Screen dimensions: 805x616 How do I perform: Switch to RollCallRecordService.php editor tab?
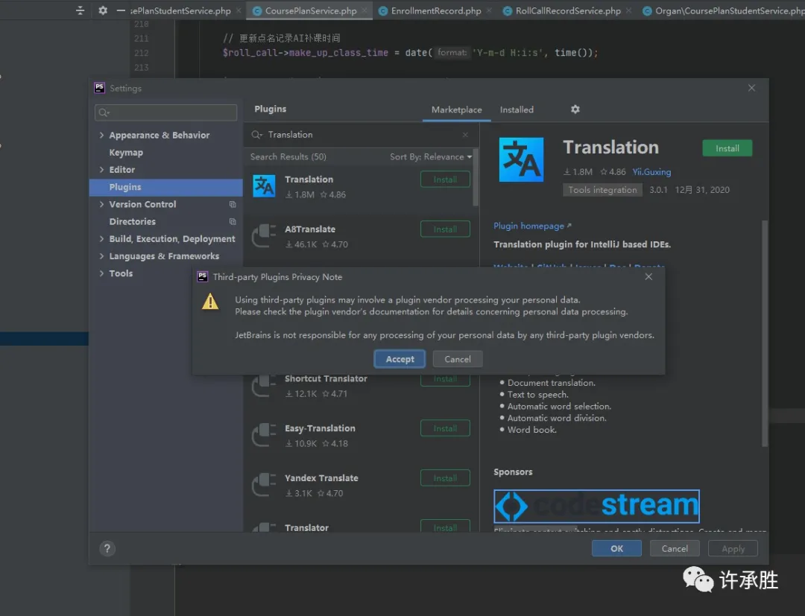tap(568, 10)
